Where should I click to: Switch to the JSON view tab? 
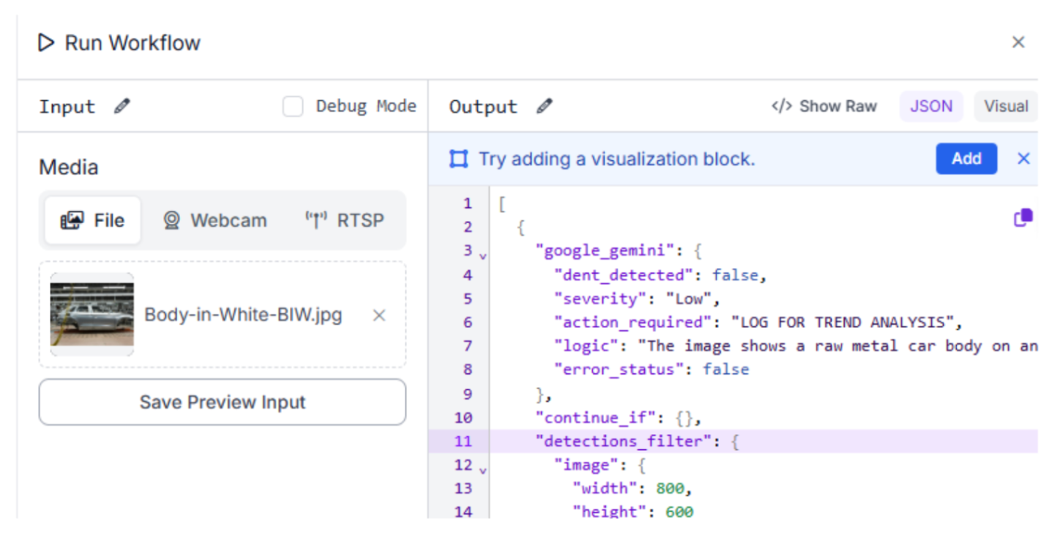[931, 106]
